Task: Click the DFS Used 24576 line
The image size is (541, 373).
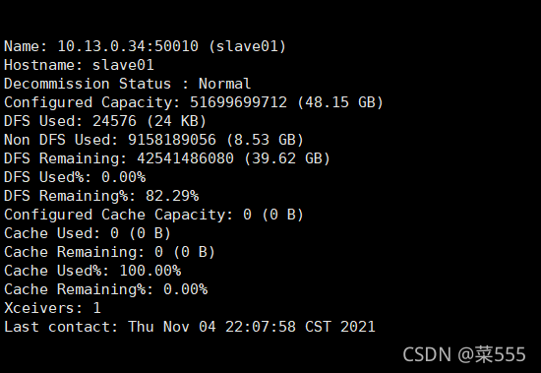Action: pos(105,121)
